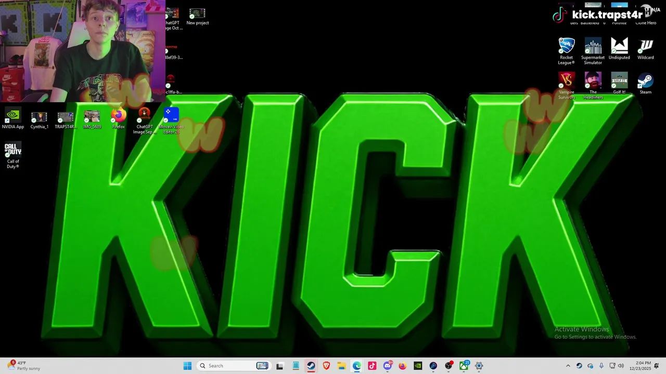The height and width of the screenshot is (374, 666).
Task: Click the taskbar Search box
Action: click(x=234, y=366)
